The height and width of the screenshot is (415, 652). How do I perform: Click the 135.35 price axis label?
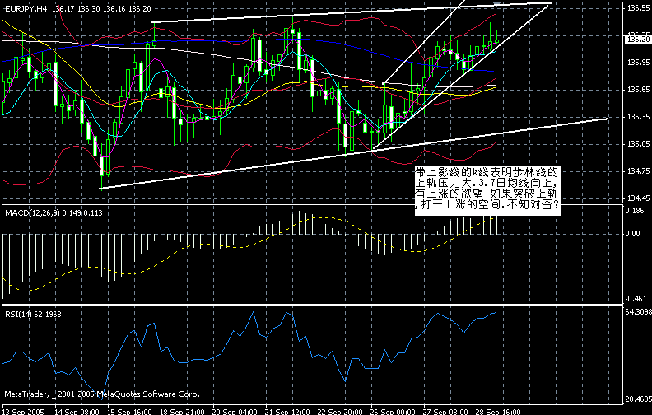tap(638, 117)
